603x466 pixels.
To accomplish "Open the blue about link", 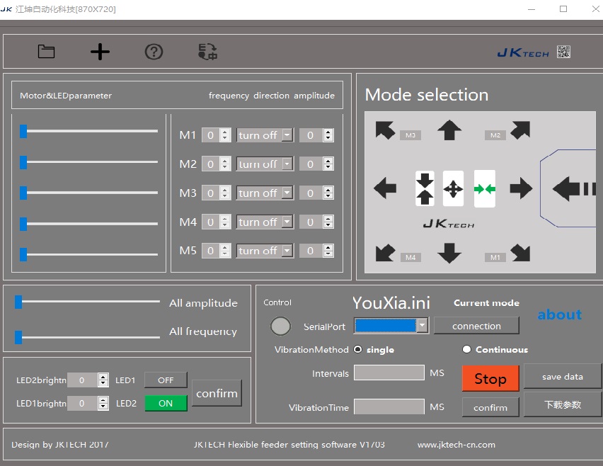I will click(560, 314).
